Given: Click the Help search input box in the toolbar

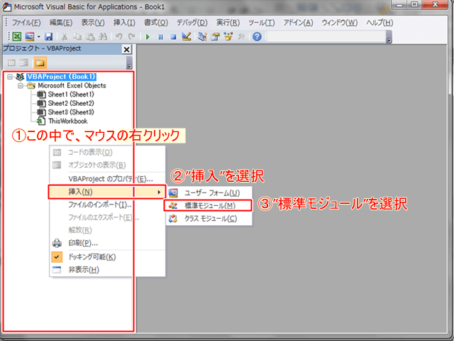Looking at the screenshot, I should (326, 37).
